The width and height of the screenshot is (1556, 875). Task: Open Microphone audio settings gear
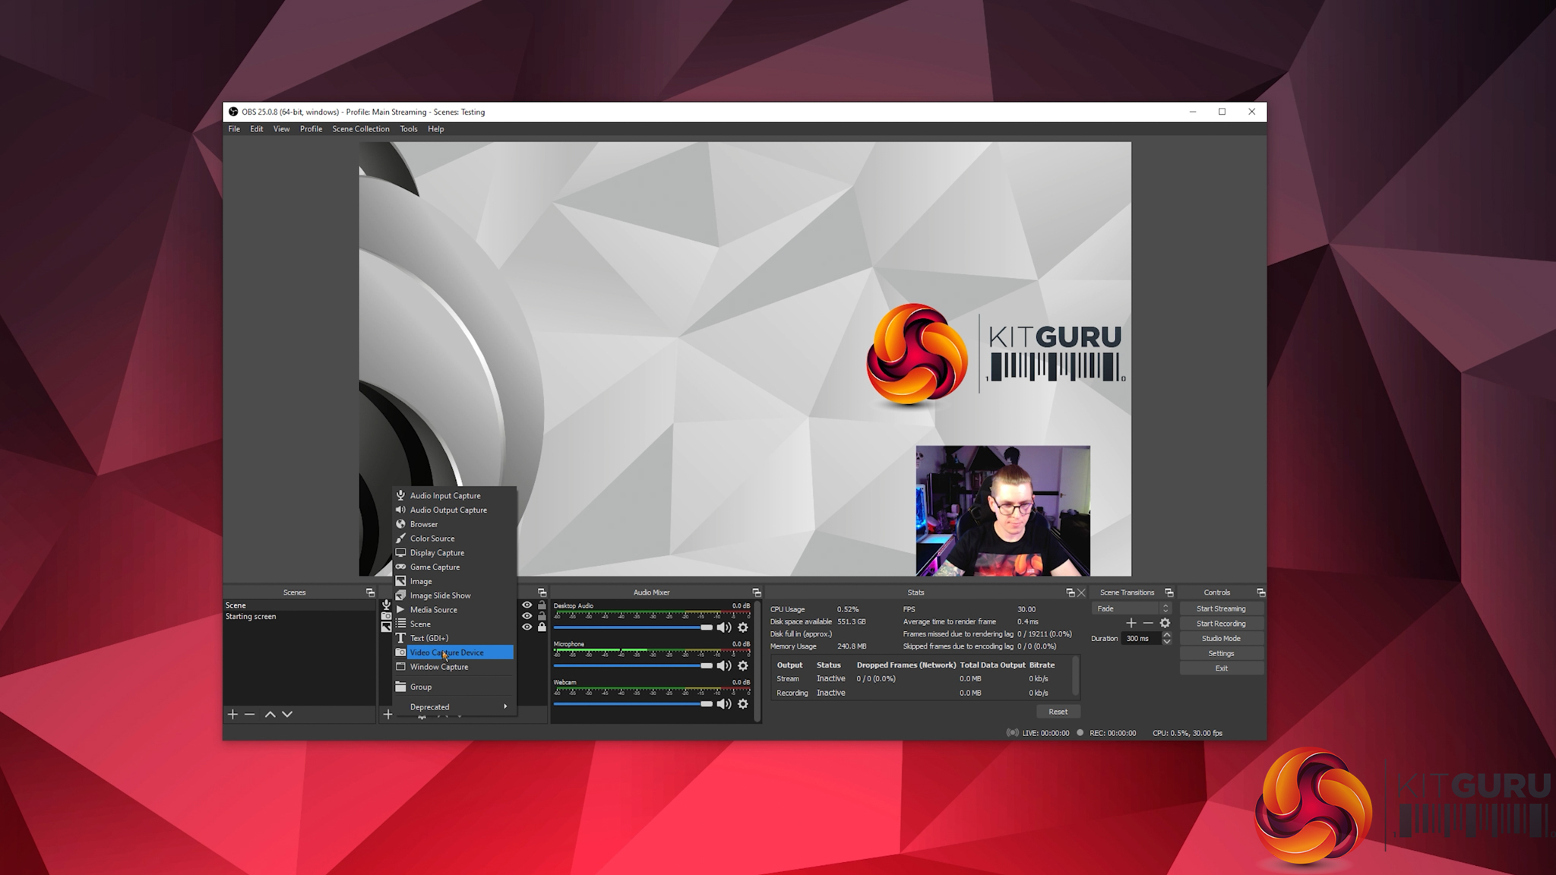(743, 666)
